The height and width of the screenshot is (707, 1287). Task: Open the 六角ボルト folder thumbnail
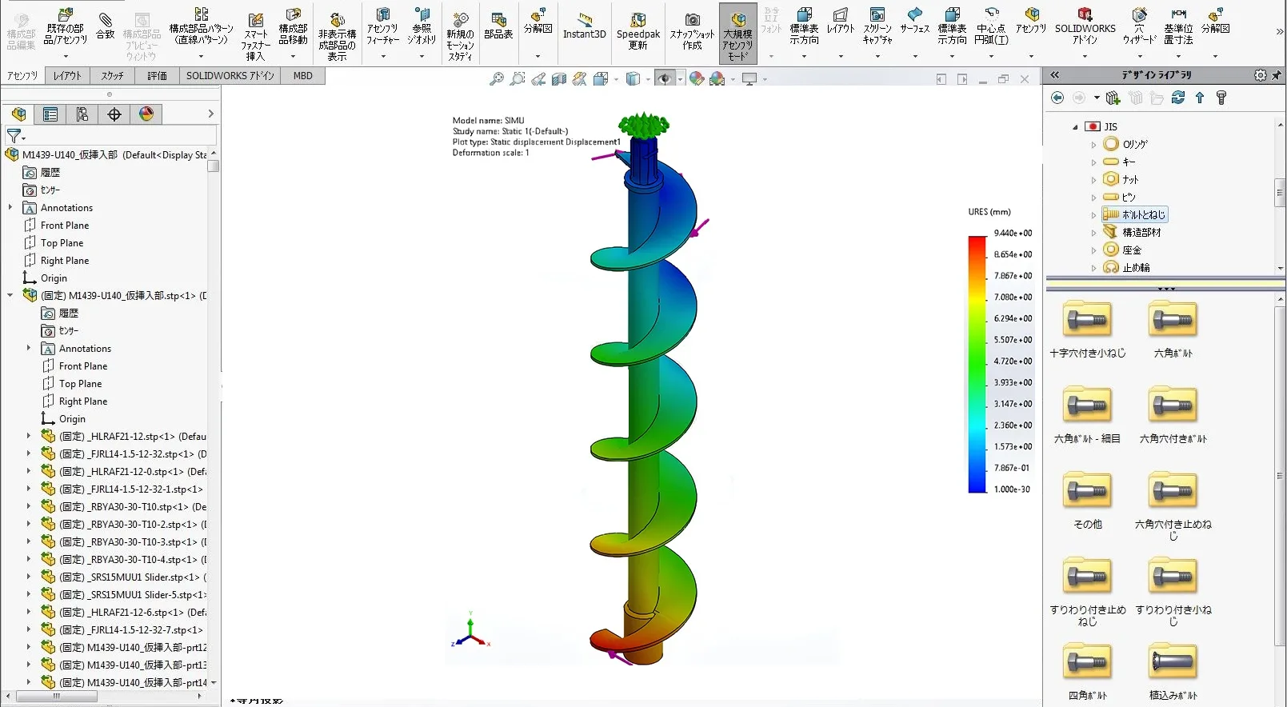pos(1173,322)
